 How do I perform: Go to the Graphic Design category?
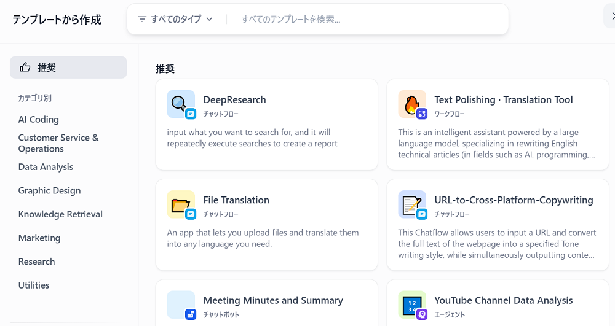tap(49, 190)
